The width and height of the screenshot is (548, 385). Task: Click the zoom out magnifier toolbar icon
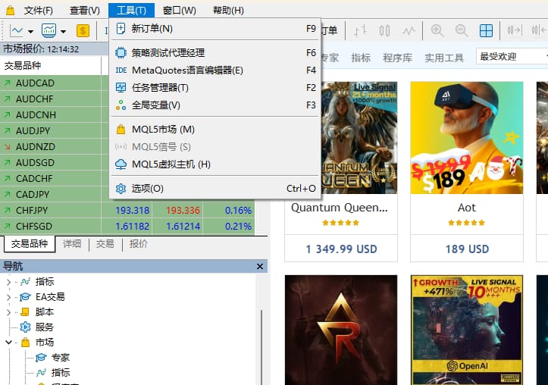pos(462,30)
